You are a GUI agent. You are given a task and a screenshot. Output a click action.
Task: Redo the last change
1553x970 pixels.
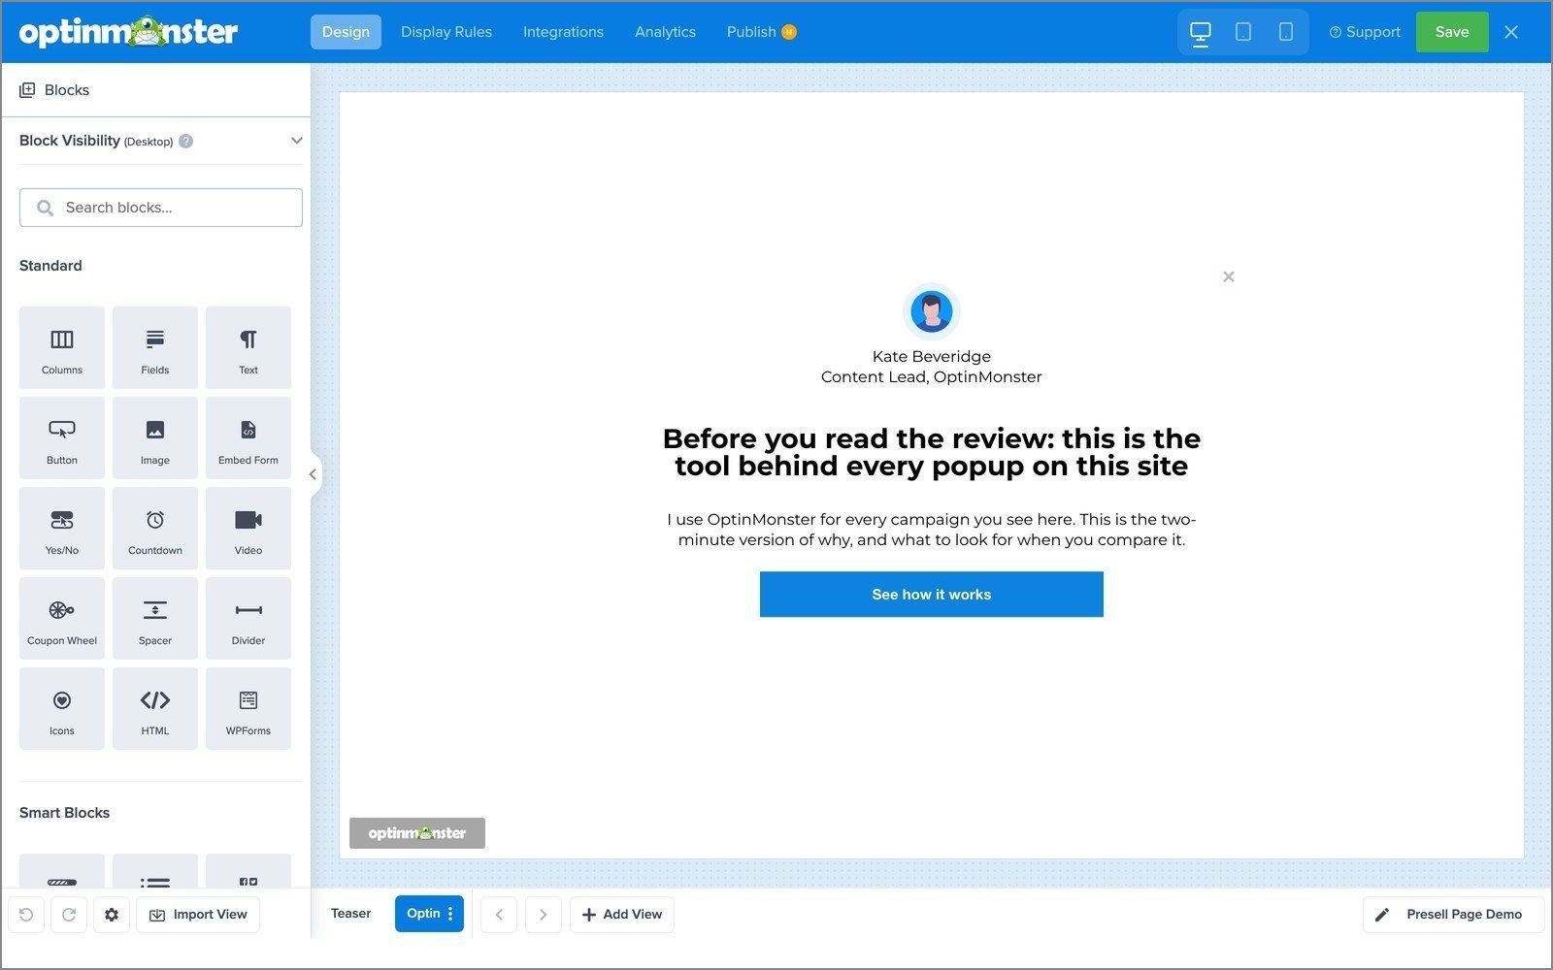tap(69, 914)
